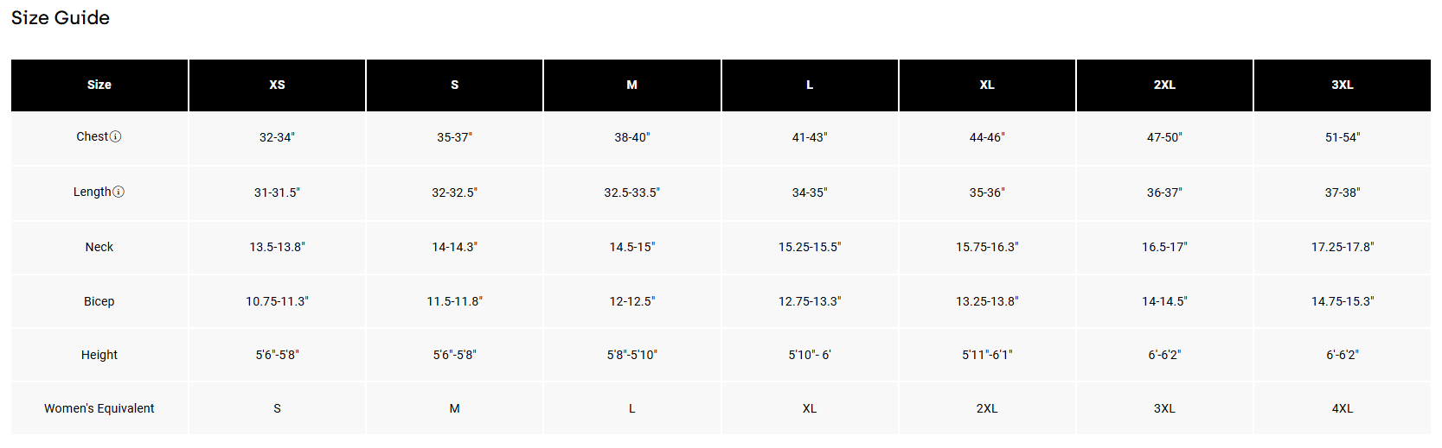This screenshot has height=448, width=1442.
Task: Click the Women's Equivalent row label
Action: 99,408
